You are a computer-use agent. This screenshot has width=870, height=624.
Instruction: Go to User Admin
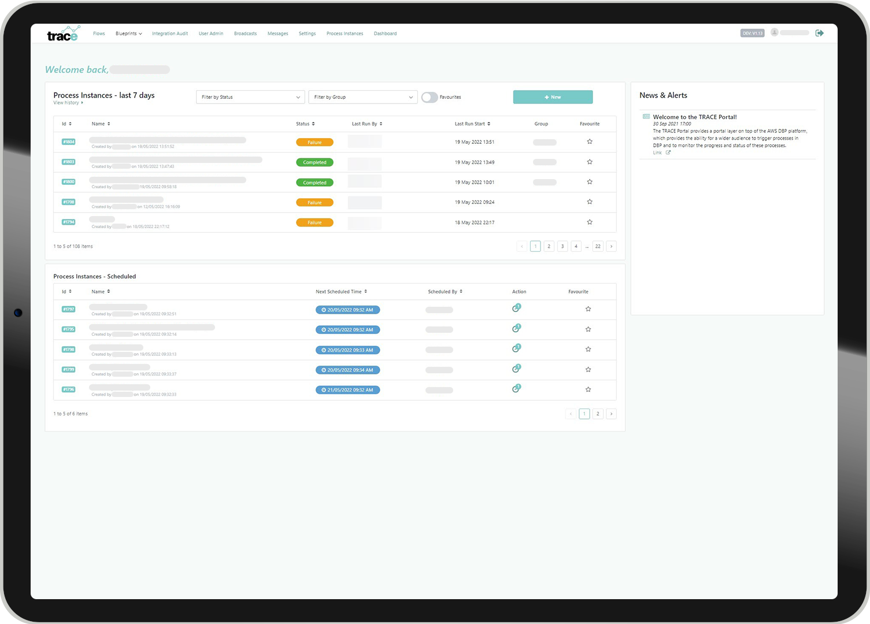[211, 34]
